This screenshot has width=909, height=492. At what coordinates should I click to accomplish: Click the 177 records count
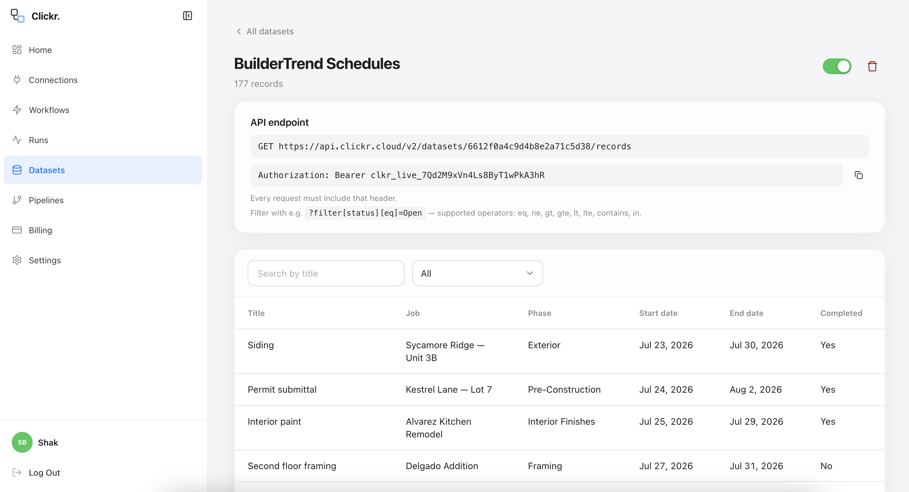(x=258, y=84)
